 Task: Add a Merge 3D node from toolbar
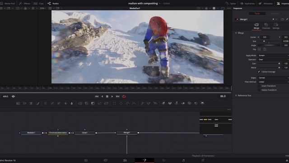[x=183, y=103]
